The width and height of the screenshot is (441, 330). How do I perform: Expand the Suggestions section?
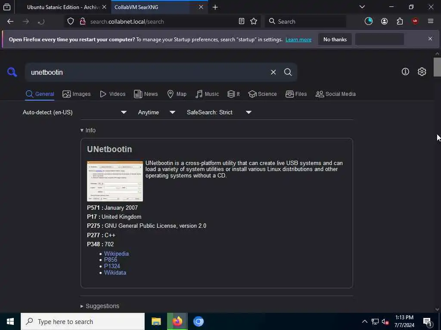(x=100, y=306)
